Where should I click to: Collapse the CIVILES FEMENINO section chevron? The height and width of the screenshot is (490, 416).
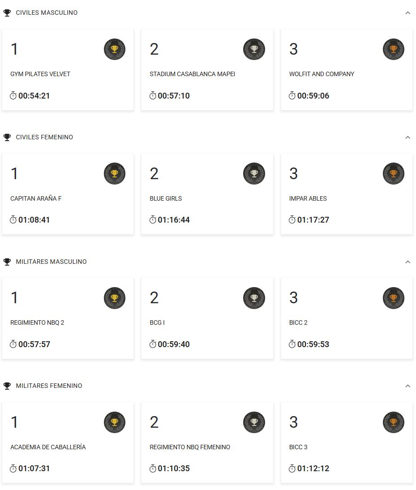[x=407, y=138]
